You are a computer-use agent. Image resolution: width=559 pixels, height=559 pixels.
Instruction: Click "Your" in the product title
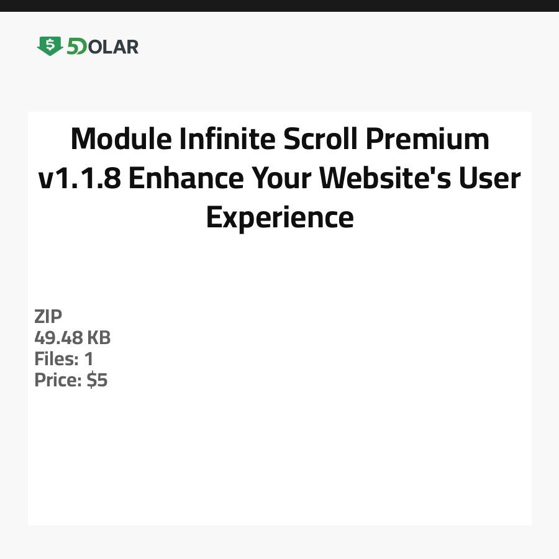coord(284,179)
